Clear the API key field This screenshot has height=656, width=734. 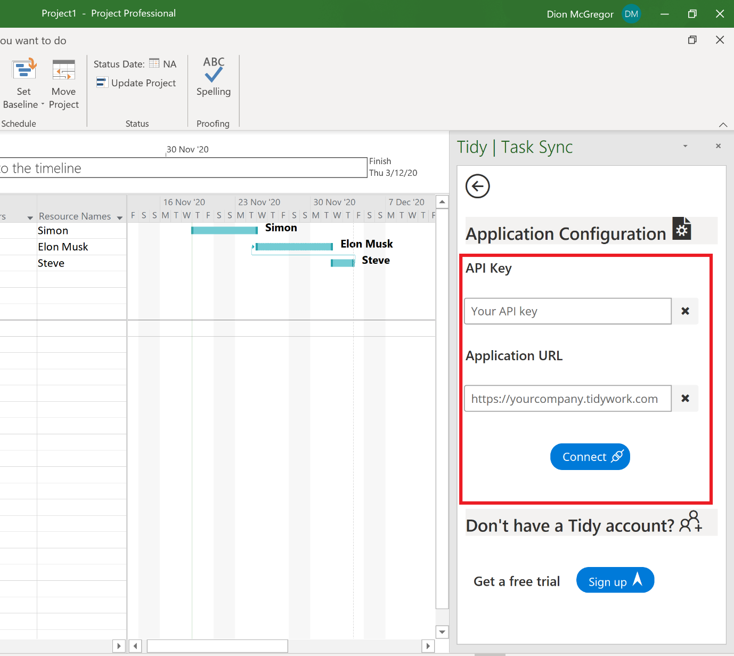[685, 311]
